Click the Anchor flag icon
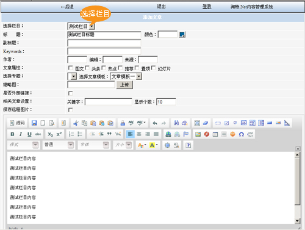The image size is (305, 230). click(186, 134)
